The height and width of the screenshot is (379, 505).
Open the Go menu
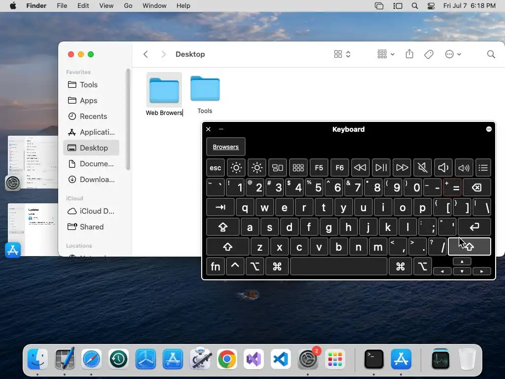(128, 6)
